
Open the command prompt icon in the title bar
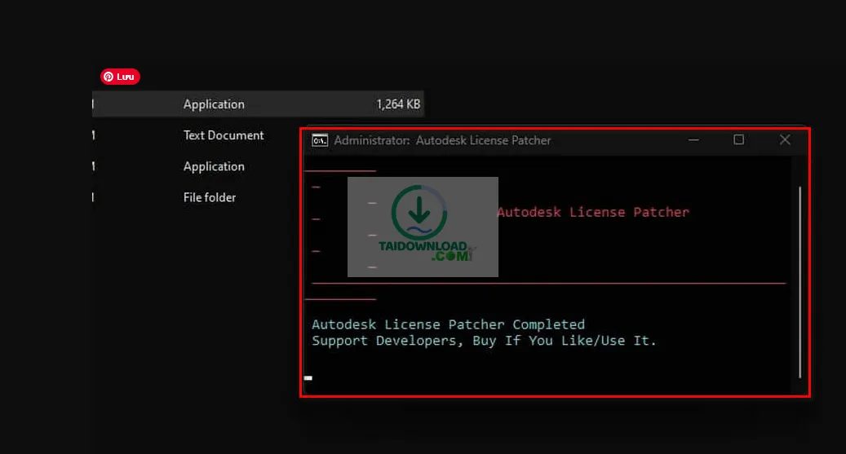pyautogui.click(x=320, y=140)
